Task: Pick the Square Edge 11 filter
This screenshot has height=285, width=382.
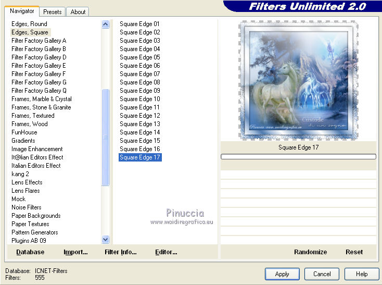Action: pyautogui.click(x=139, y=107)
